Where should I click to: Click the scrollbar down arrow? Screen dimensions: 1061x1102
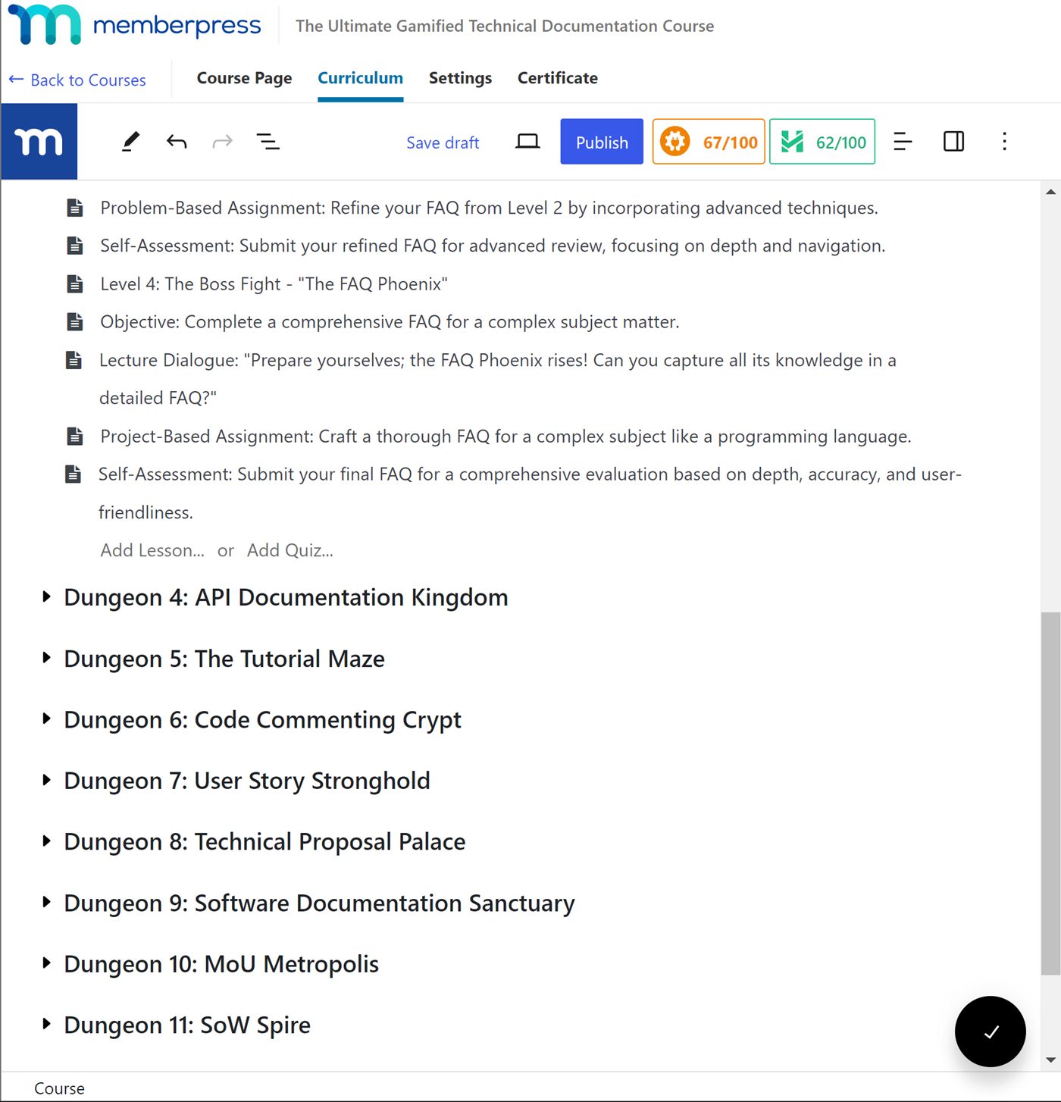(1050, 1060)
